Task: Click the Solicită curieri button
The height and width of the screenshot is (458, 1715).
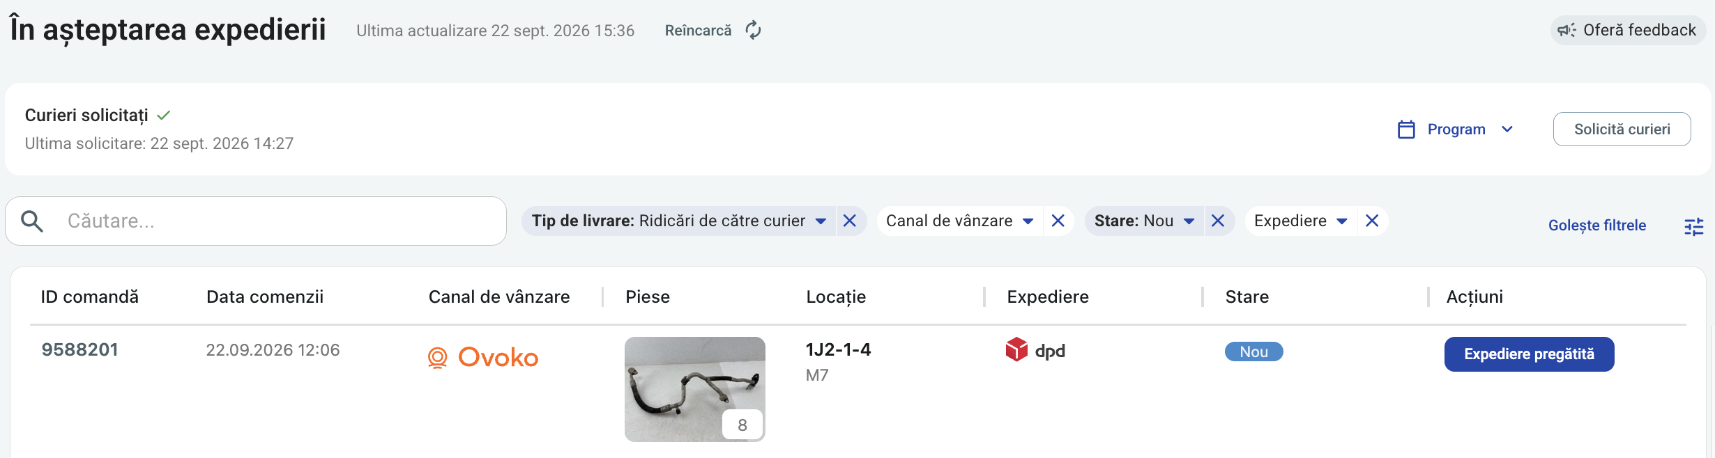Action: pyautogui.click(x=1622, y=129)
